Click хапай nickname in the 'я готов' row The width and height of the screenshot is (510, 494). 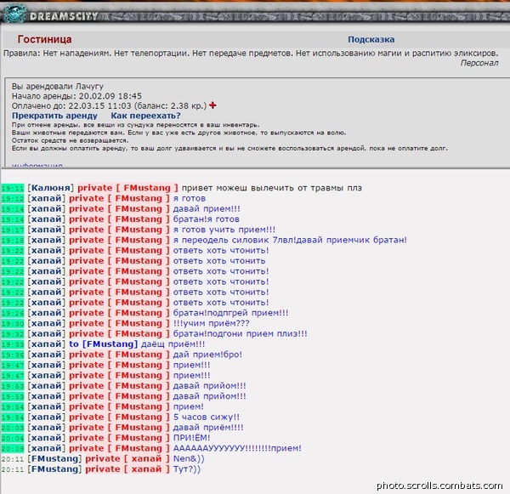click(47, 198)
